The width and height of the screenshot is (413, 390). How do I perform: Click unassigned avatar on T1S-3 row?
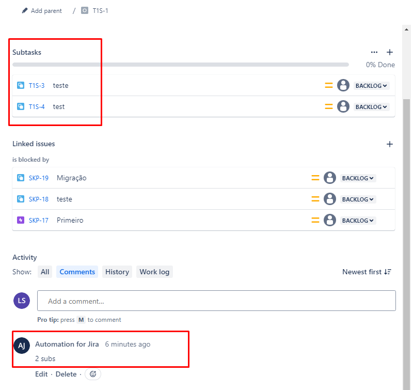343,85
